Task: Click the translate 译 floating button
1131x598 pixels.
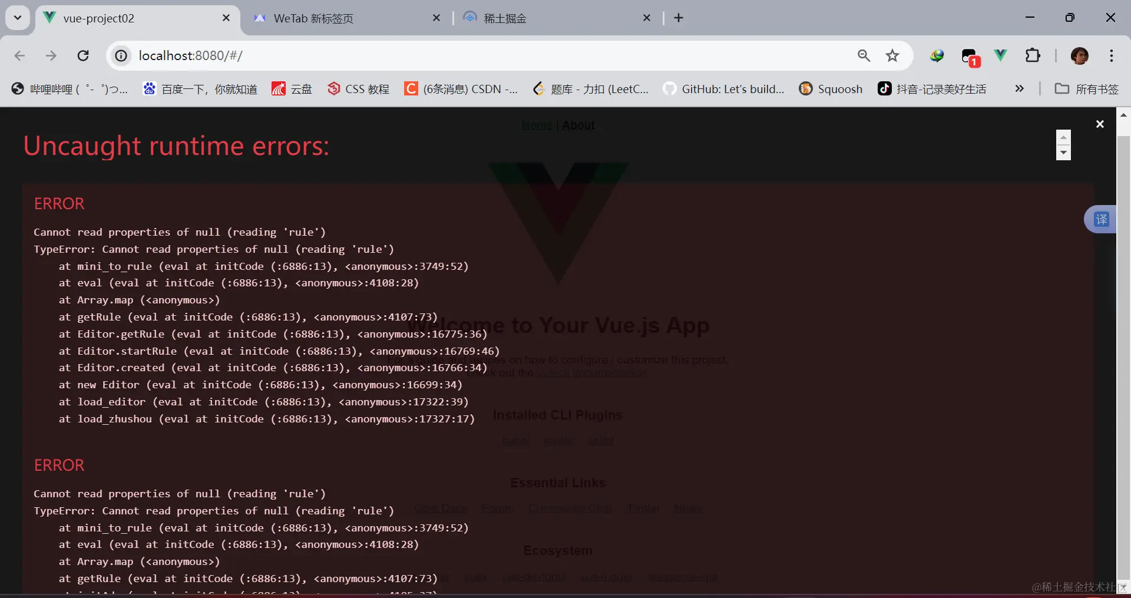Action: click(1100, 220)
